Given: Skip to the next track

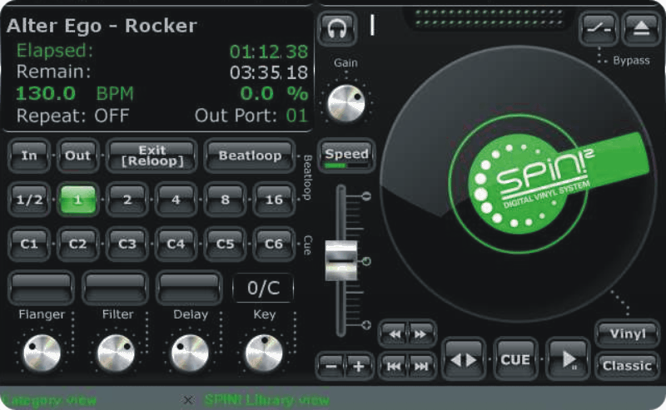Looking at the screenshot, I should coord(422,366).
